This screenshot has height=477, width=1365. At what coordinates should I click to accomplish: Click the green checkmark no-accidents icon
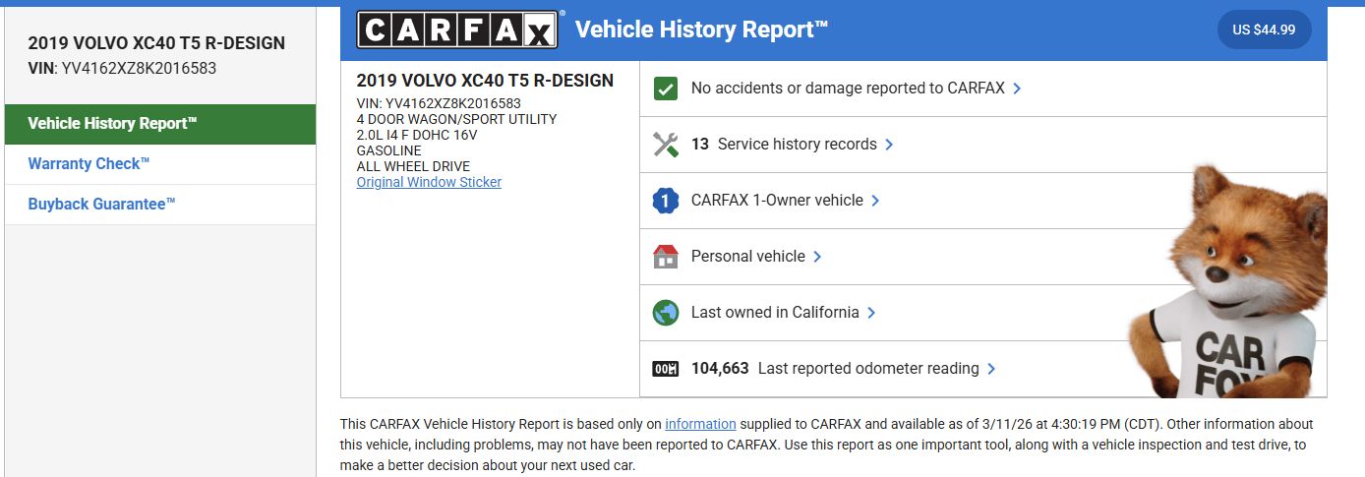click(x=666, y=89)
